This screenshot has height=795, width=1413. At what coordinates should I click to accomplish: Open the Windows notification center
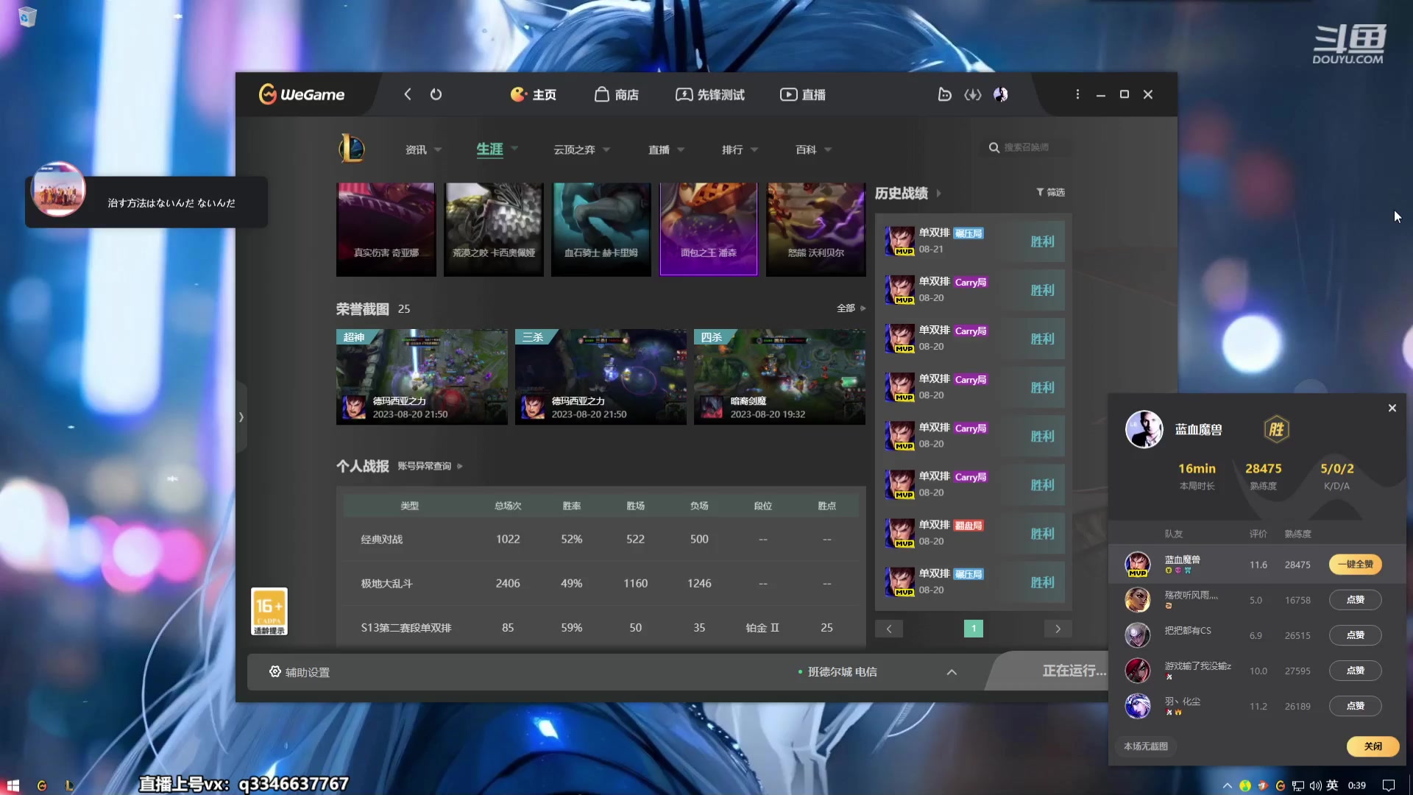pos(1389,785)
